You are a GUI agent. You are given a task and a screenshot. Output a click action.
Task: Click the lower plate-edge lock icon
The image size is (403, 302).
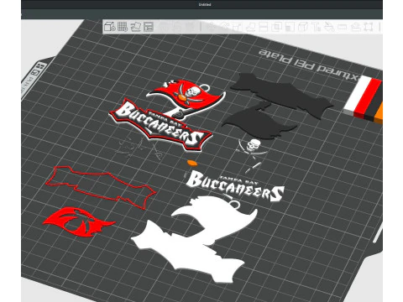point(35,73)
